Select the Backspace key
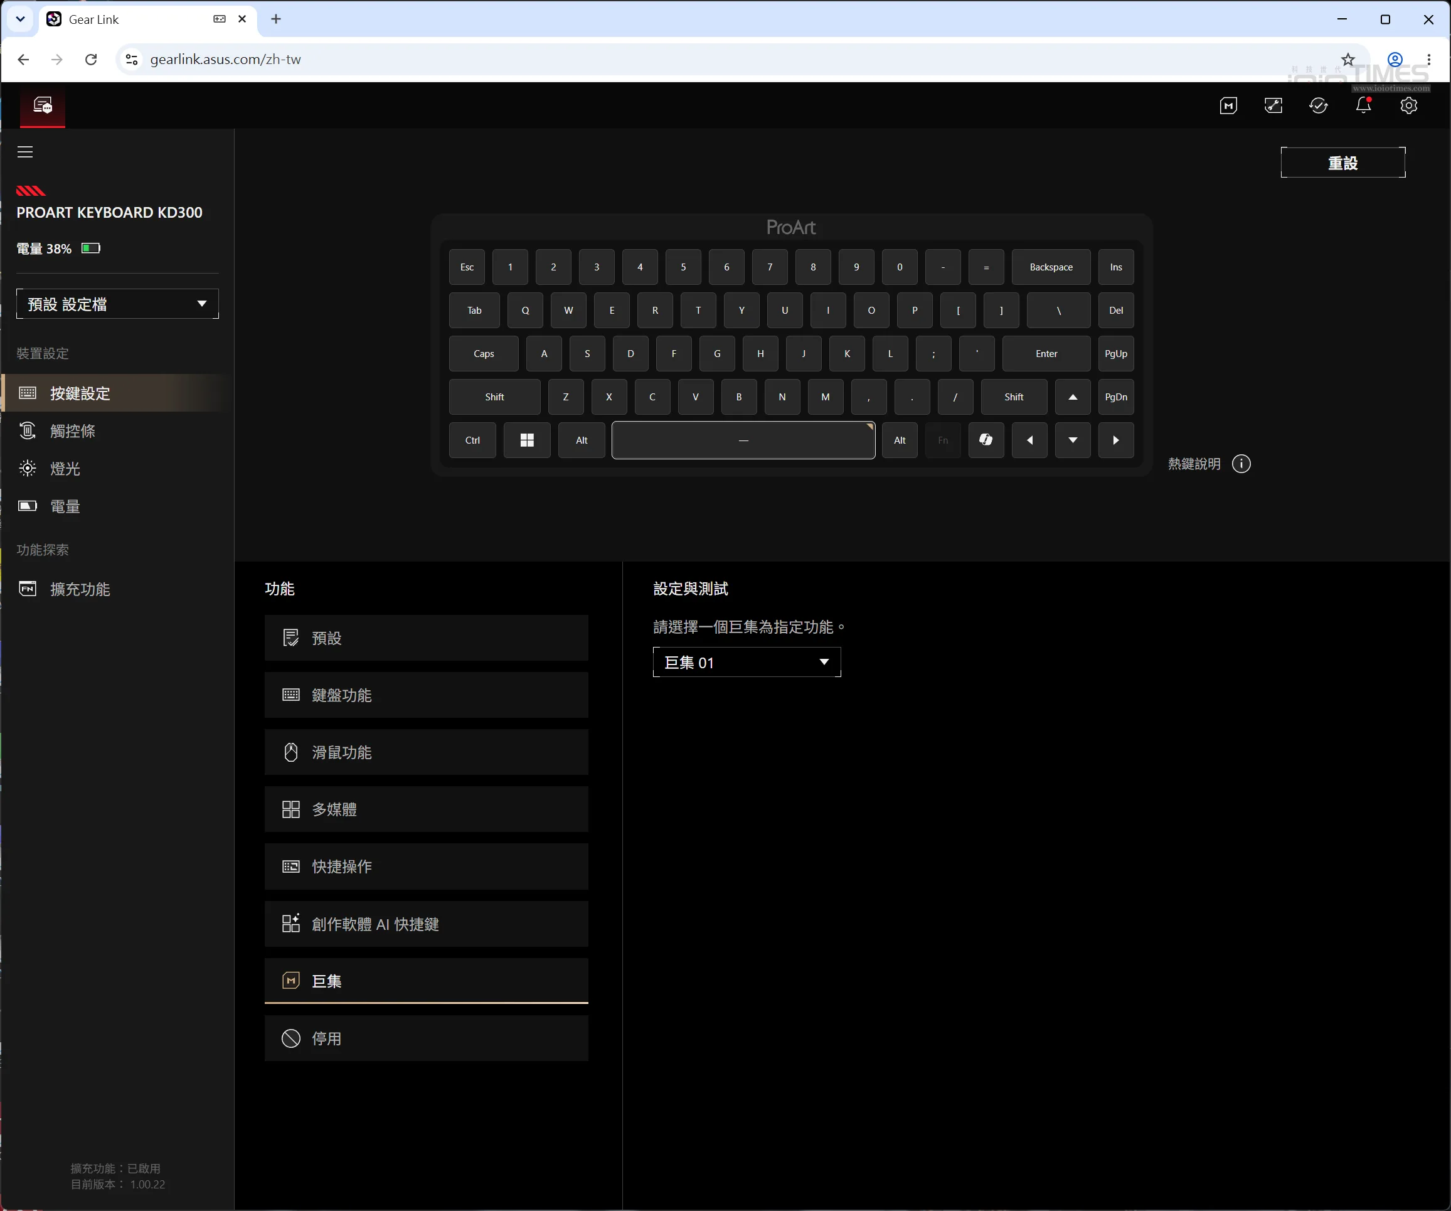Viewport: 1451px width, 1211px height. point(1051,267)
